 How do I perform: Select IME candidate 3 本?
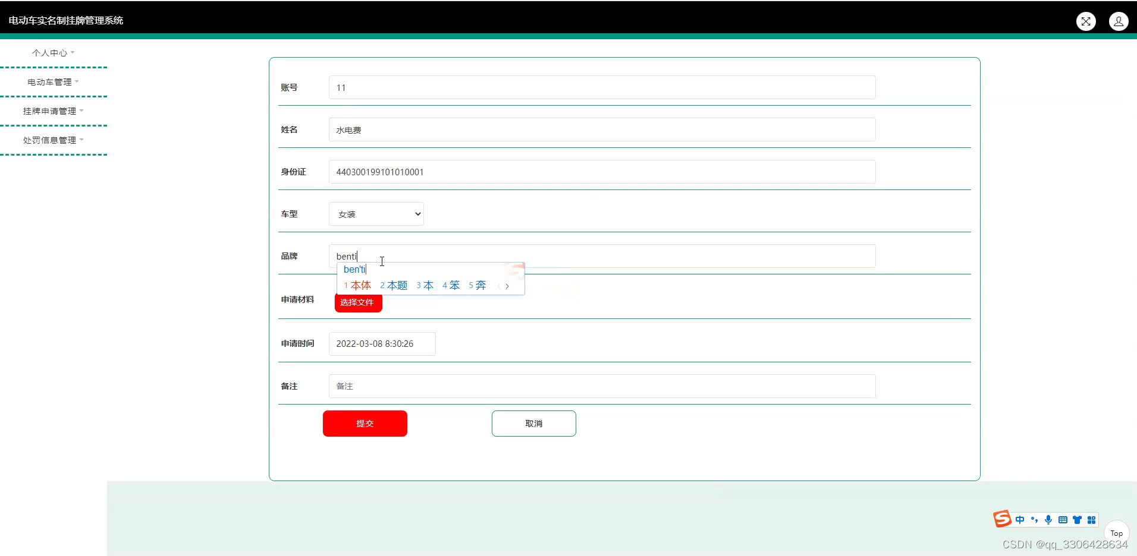(425, 286)
